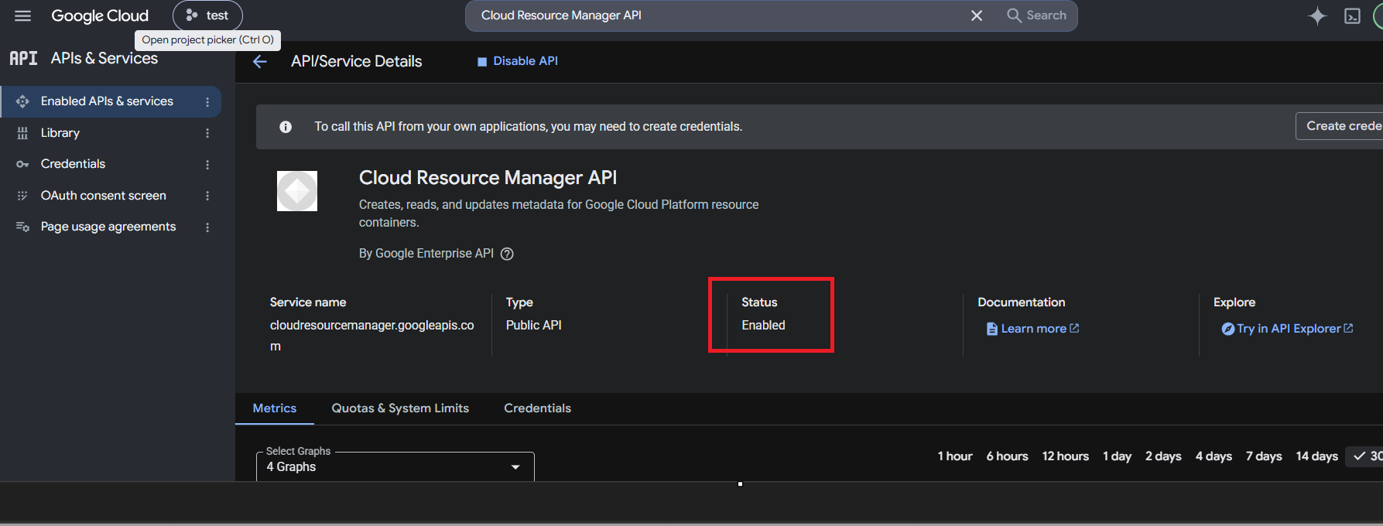Click the API logo icon in the sidebar header
The width and height of the screenshot is (1383, 526).
23,58
